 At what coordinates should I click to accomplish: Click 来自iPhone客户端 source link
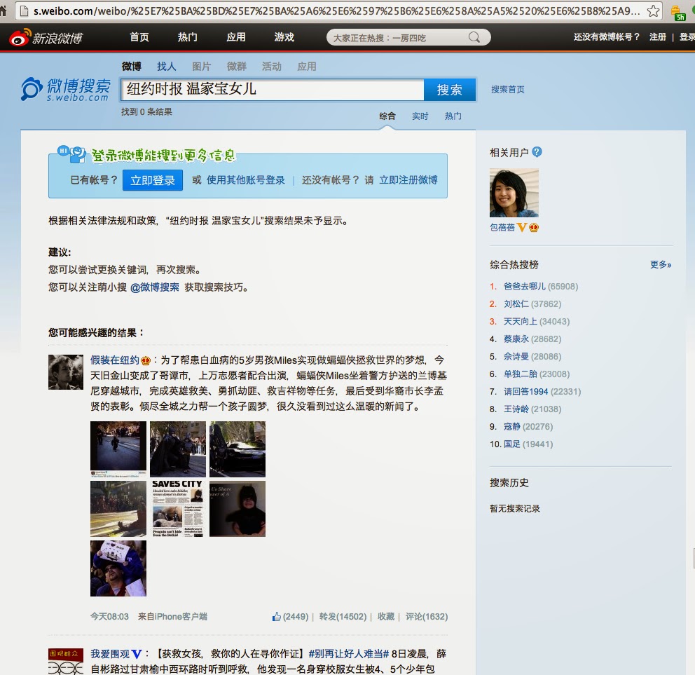coord(172,616)
